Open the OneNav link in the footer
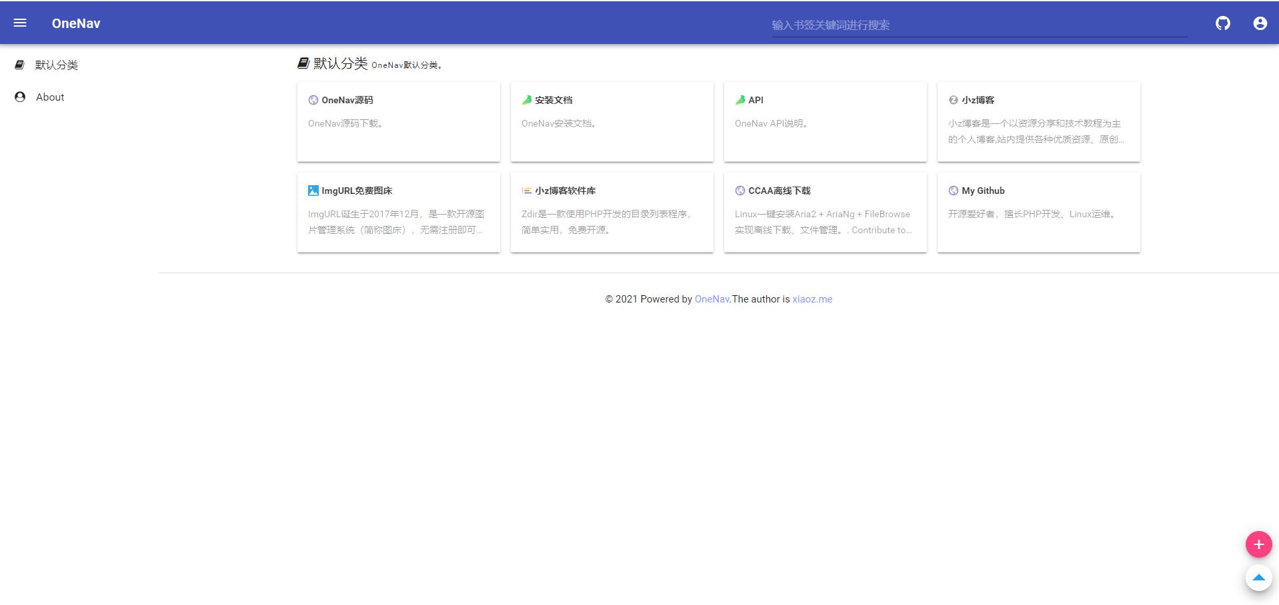The image size is (1279, 605). [x=712, y=299]
